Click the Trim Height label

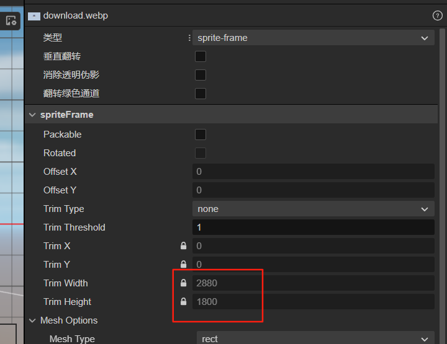coord(67,302)
